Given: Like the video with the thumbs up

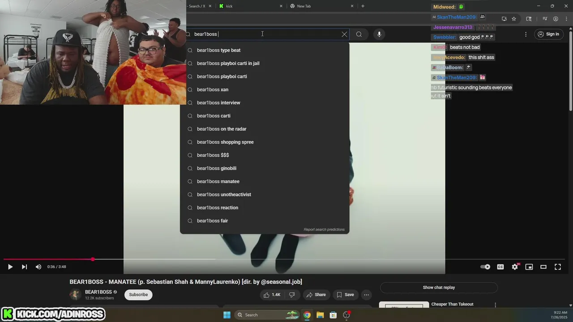Looking at the screenshot, I should click(x=272, y=295).
